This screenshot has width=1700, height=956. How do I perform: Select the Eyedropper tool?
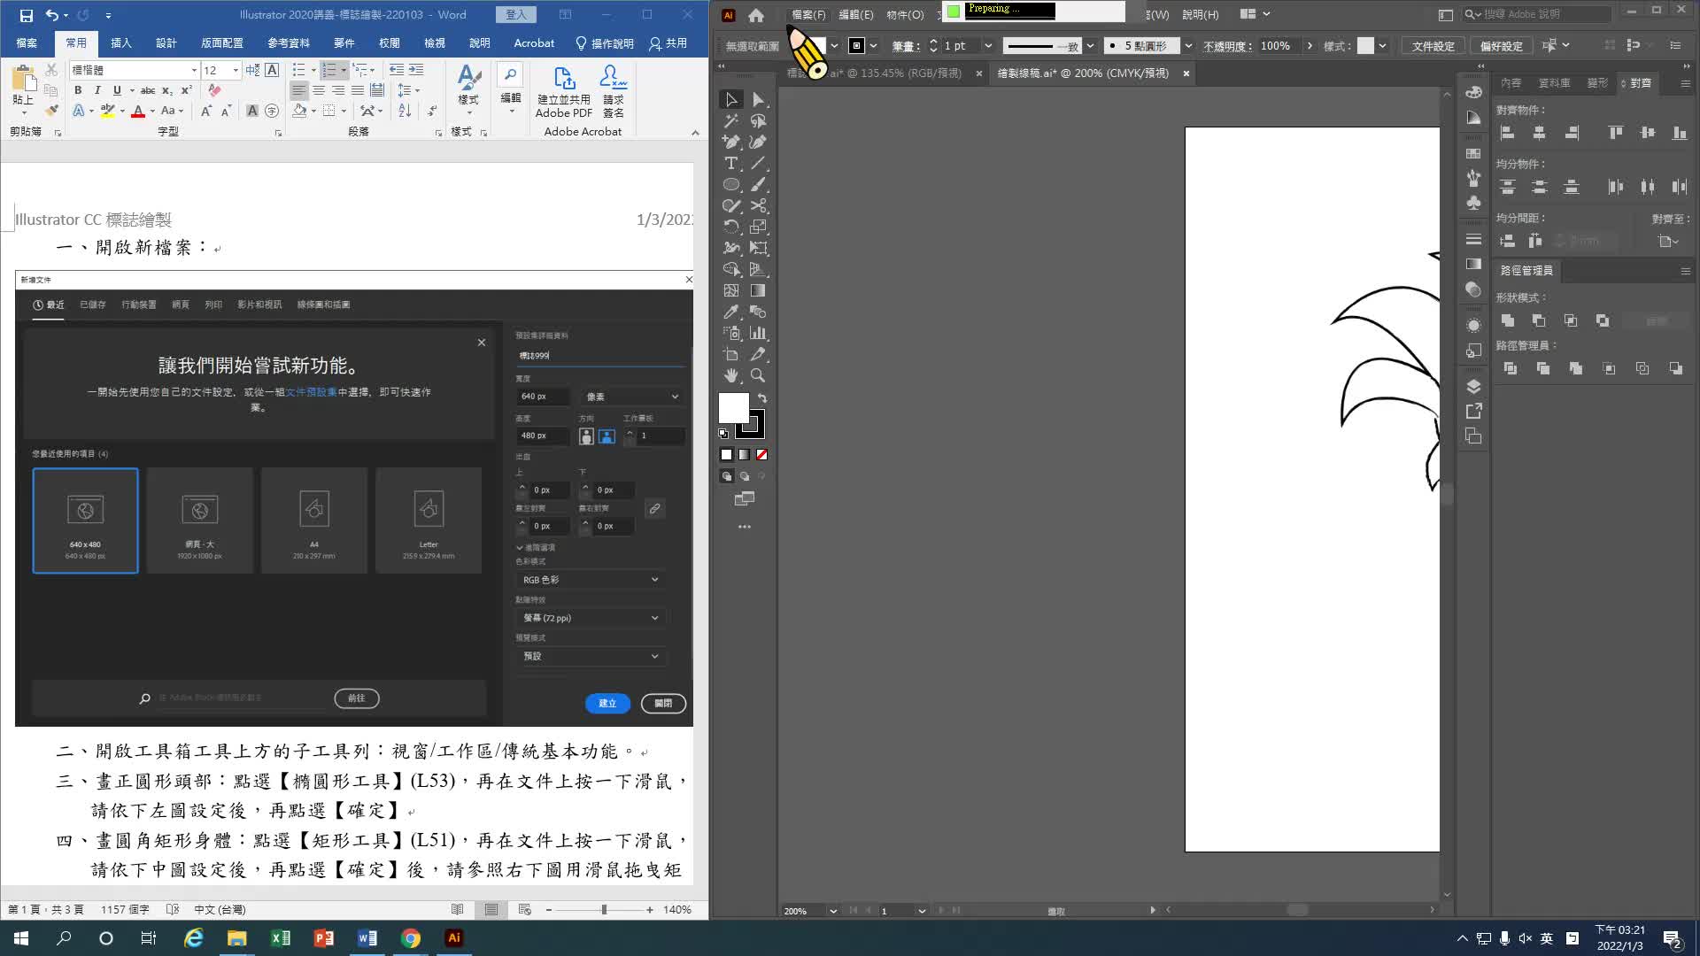click(731, 312)
